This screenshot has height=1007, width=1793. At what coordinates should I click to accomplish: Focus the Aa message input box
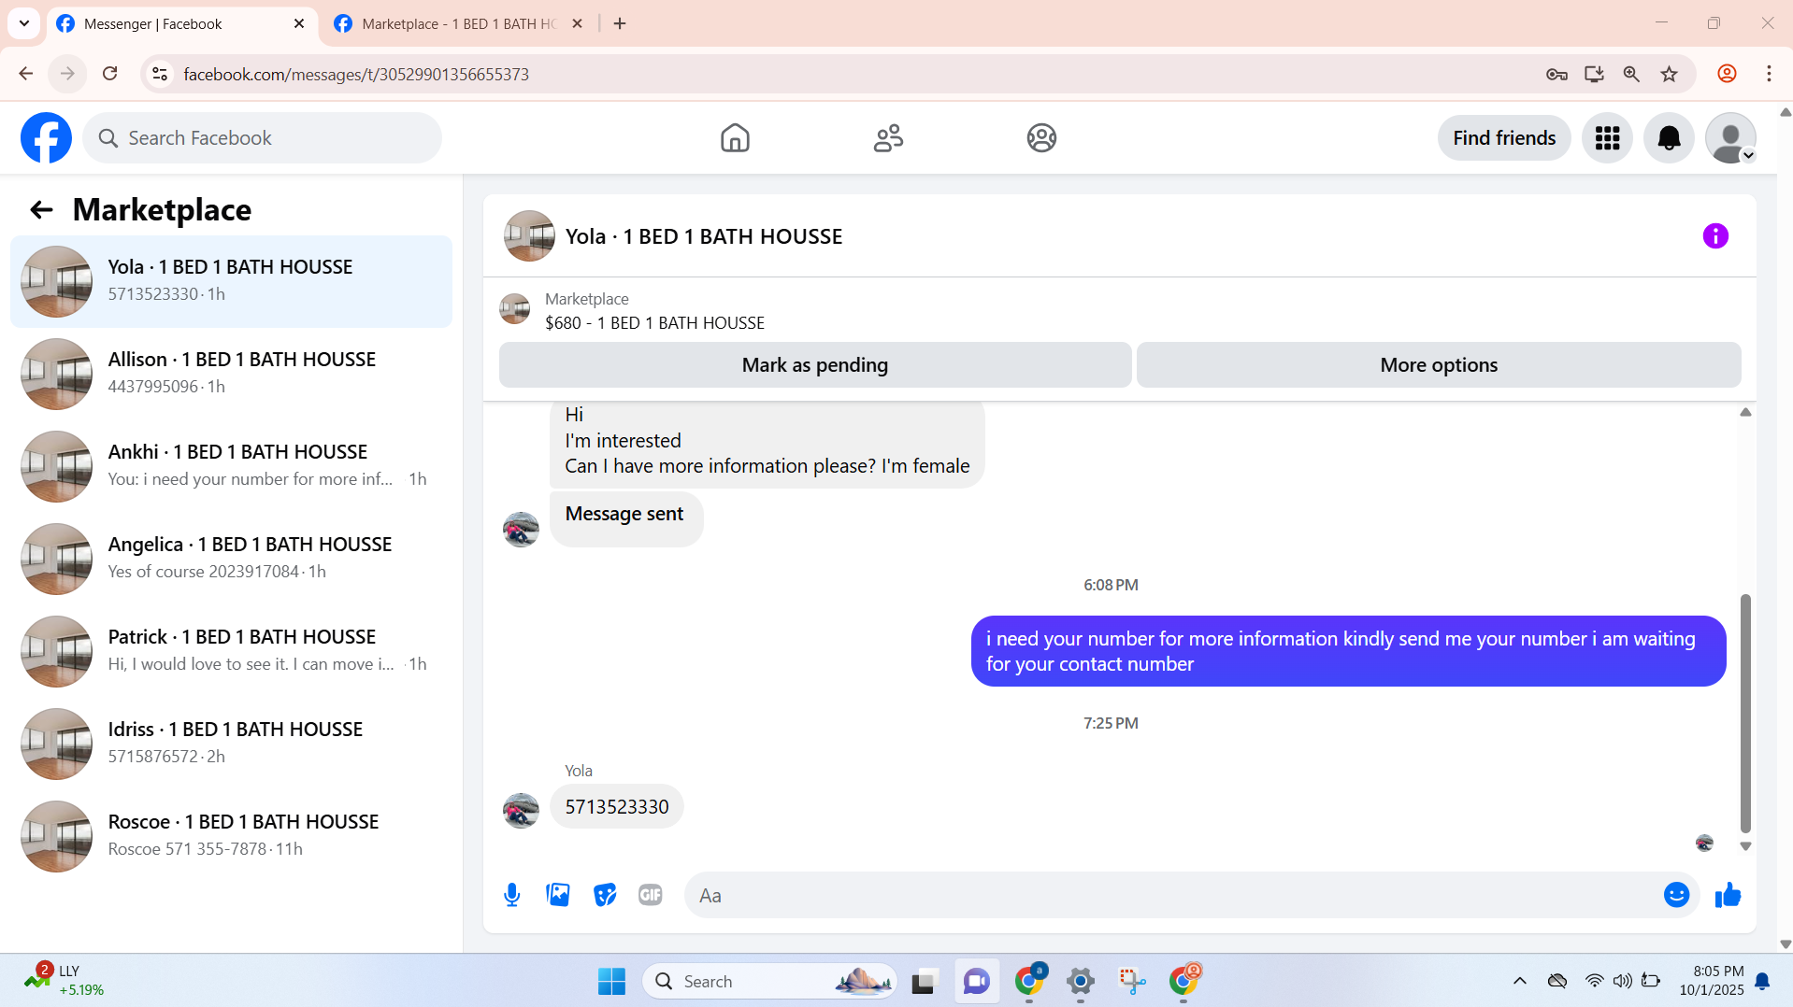[x=1171, y=895]
